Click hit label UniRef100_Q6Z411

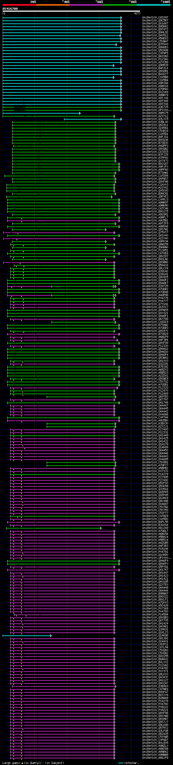(x=155, y=125)
